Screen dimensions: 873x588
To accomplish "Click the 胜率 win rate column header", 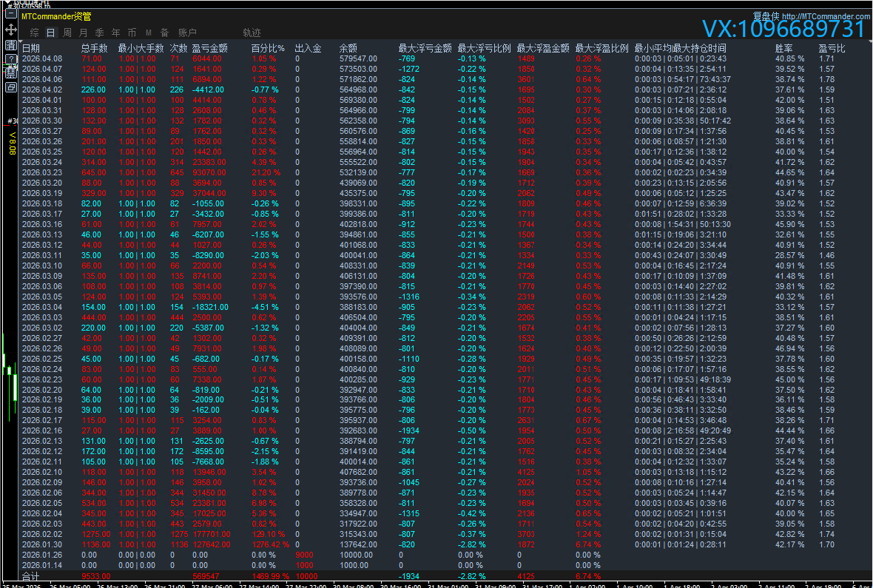I will tap(784, 49).
